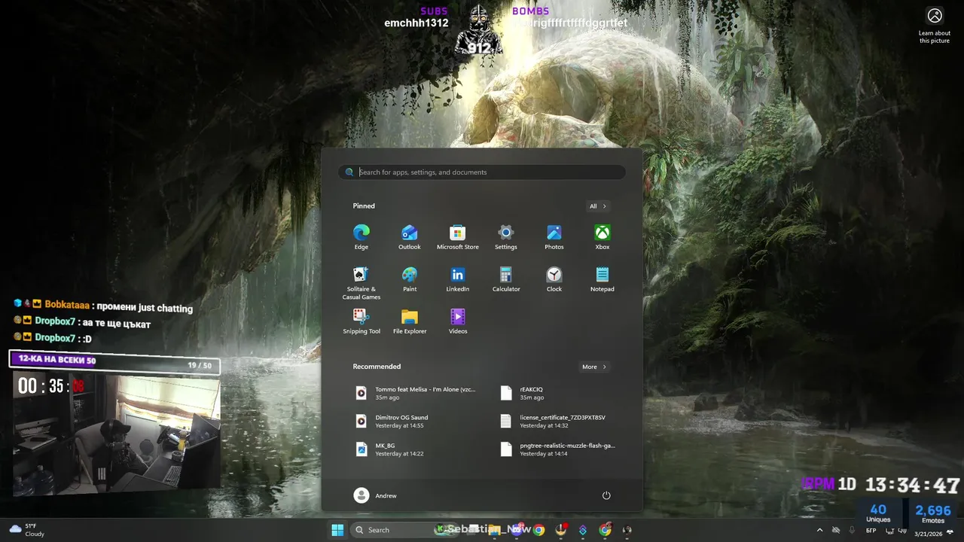Show hidden icons with tray chevron
The width and height of the screenshot is (964, 542).
tap(819, 531)
